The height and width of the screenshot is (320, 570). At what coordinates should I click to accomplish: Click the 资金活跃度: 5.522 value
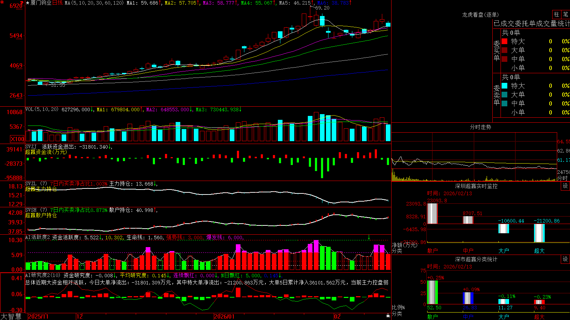[76, 237]
